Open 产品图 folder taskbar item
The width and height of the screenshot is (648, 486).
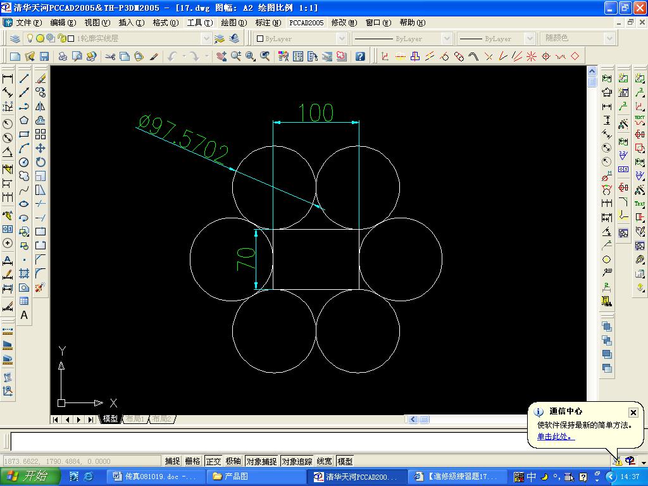(x=256, y=477)
